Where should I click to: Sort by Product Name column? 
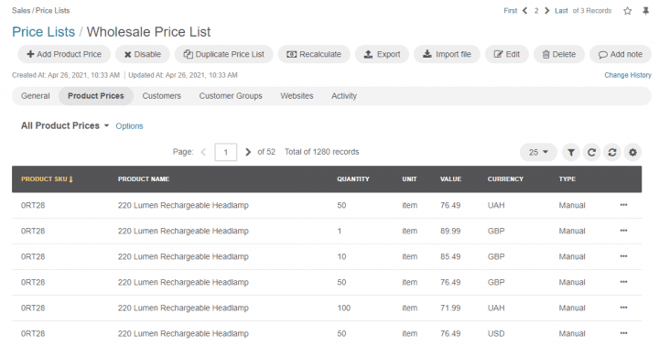point(144,179)
